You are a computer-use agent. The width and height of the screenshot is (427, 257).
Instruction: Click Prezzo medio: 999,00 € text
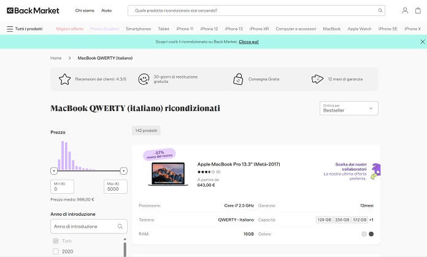(72, 199)
